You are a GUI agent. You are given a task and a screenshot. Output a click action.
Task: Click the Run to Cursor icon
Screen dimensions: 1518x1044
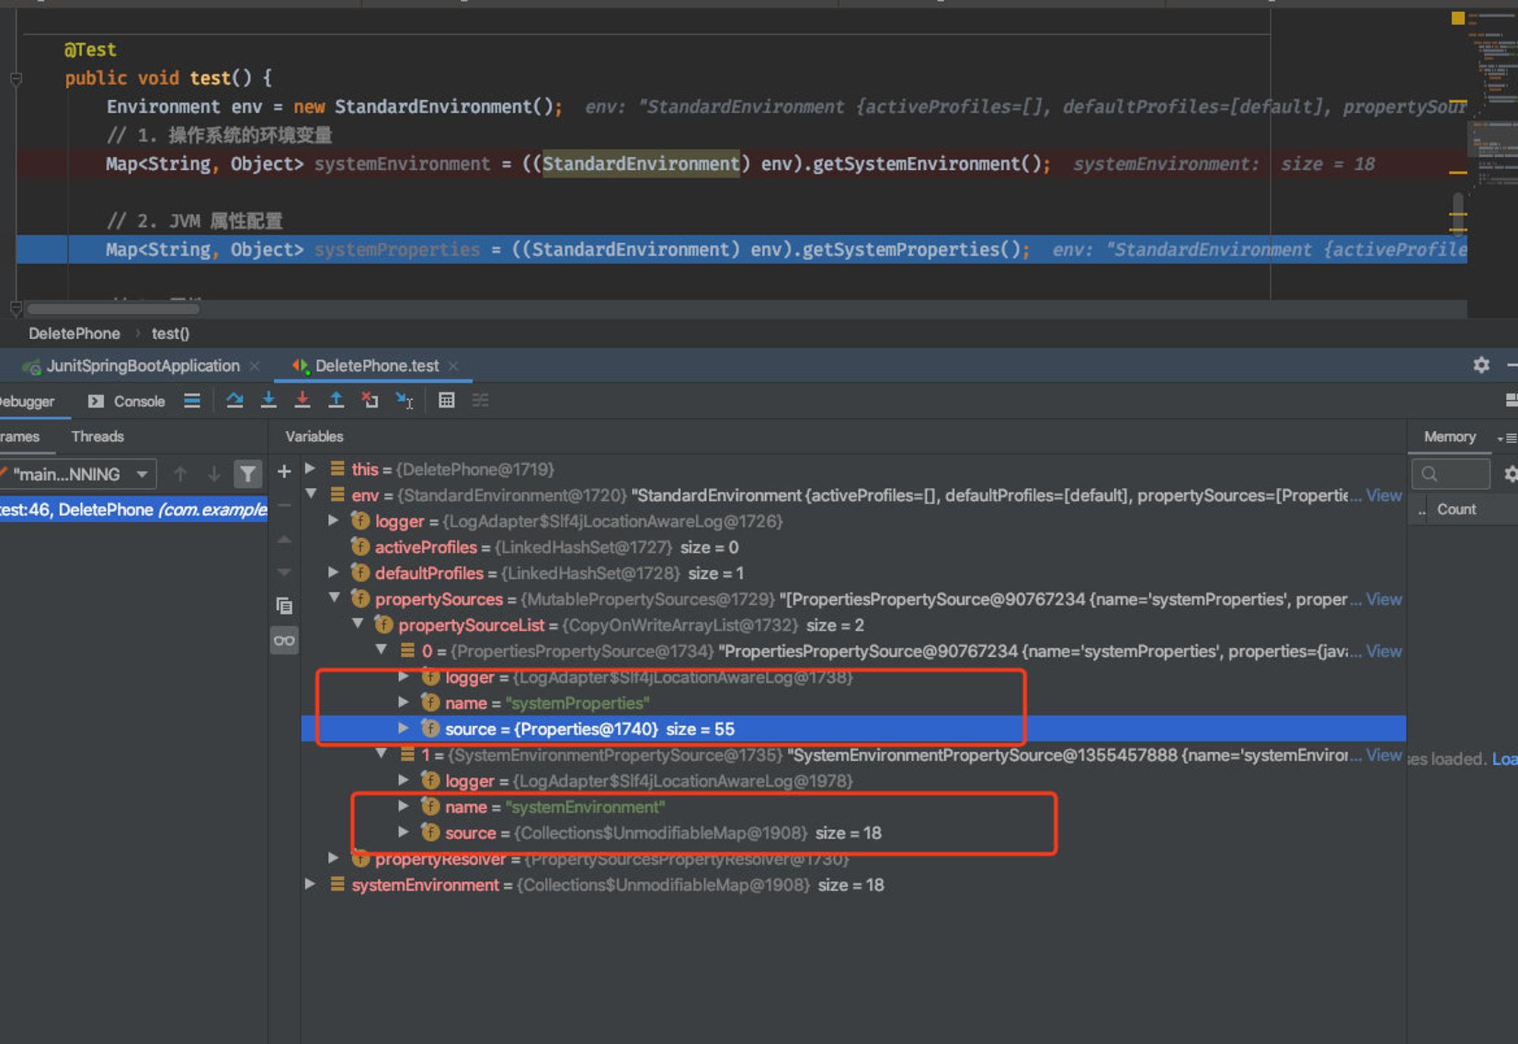point(404,400)
